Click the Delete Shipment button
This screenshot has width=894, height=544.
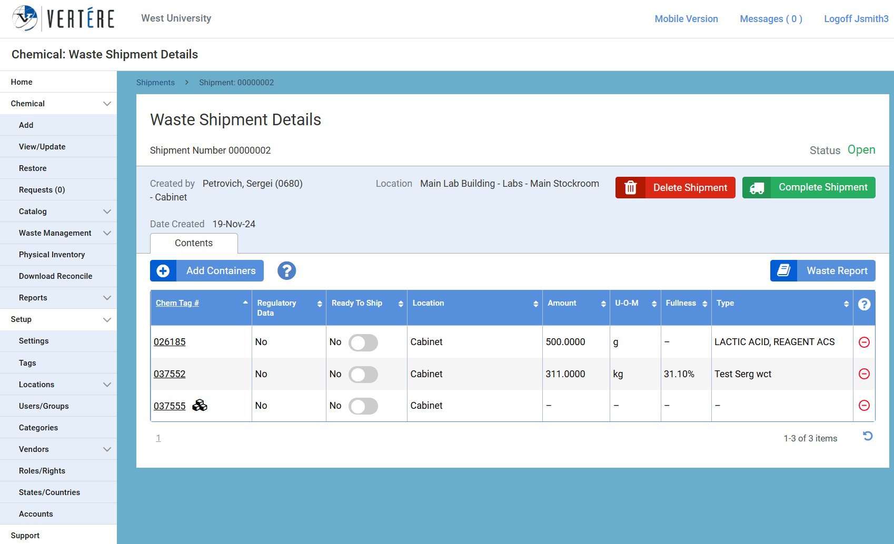click(675, 188)
